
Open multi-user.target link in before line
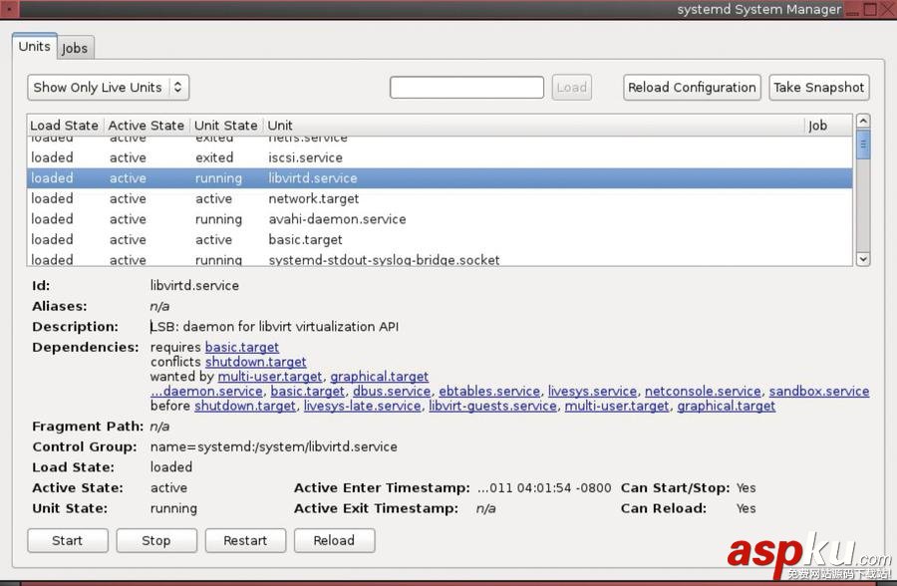coord(617,406)
